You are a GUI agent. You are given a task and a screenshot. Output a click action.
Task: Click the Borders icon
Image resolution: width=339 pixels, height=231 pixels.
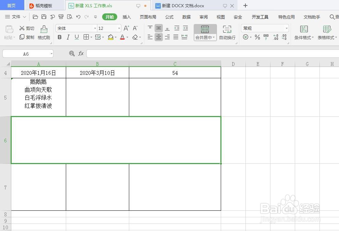pos(86,37)
